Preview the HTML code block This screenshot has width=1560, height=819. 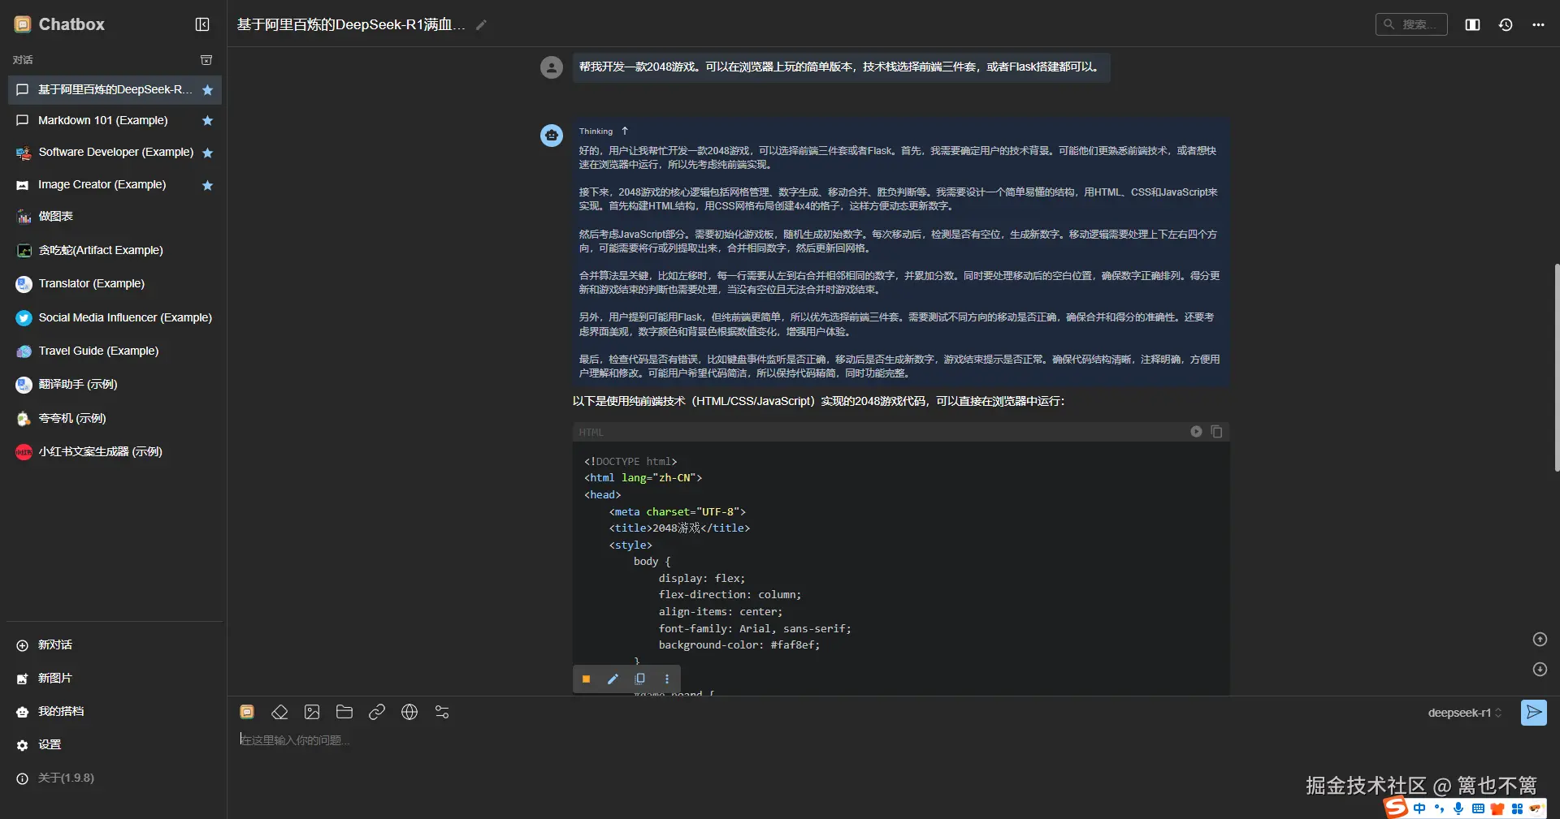coord(1196,432)
